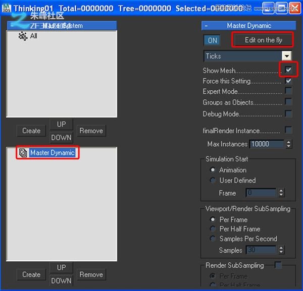Viewport: 303px width, 291px height.
Task: Minimize the Thinking01 window
Action: pos(268,8)
